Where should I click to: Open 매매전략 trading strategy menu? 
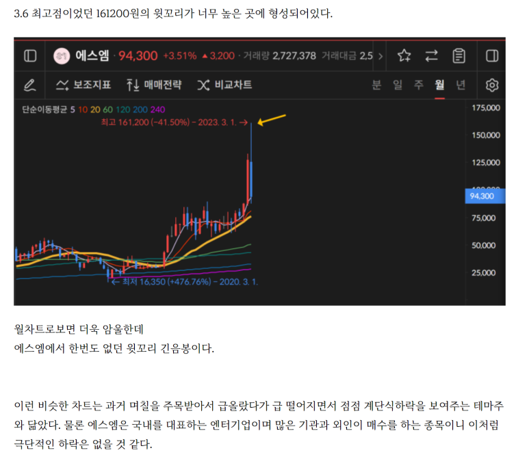[x=154, y=85]
